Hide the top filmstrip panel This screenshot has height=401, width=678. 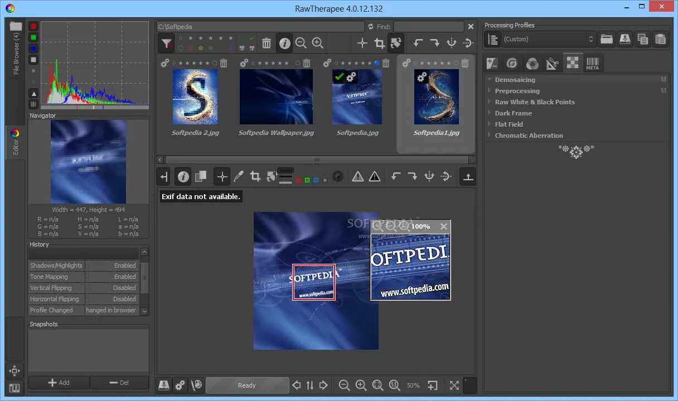[x=468, y=176]
